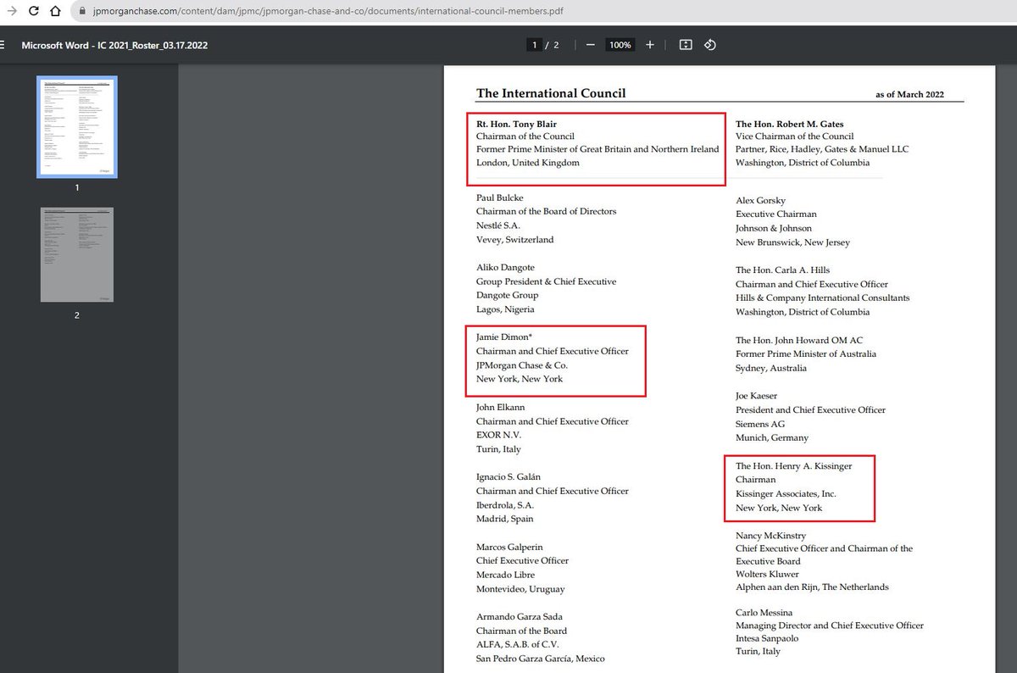The image size is (1017, 673).
Task: Click the name Jamie Dimon
Action: click(x=503, y=337)
